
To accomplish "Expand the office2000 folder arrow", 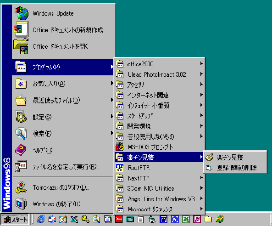I will (201, 63).
